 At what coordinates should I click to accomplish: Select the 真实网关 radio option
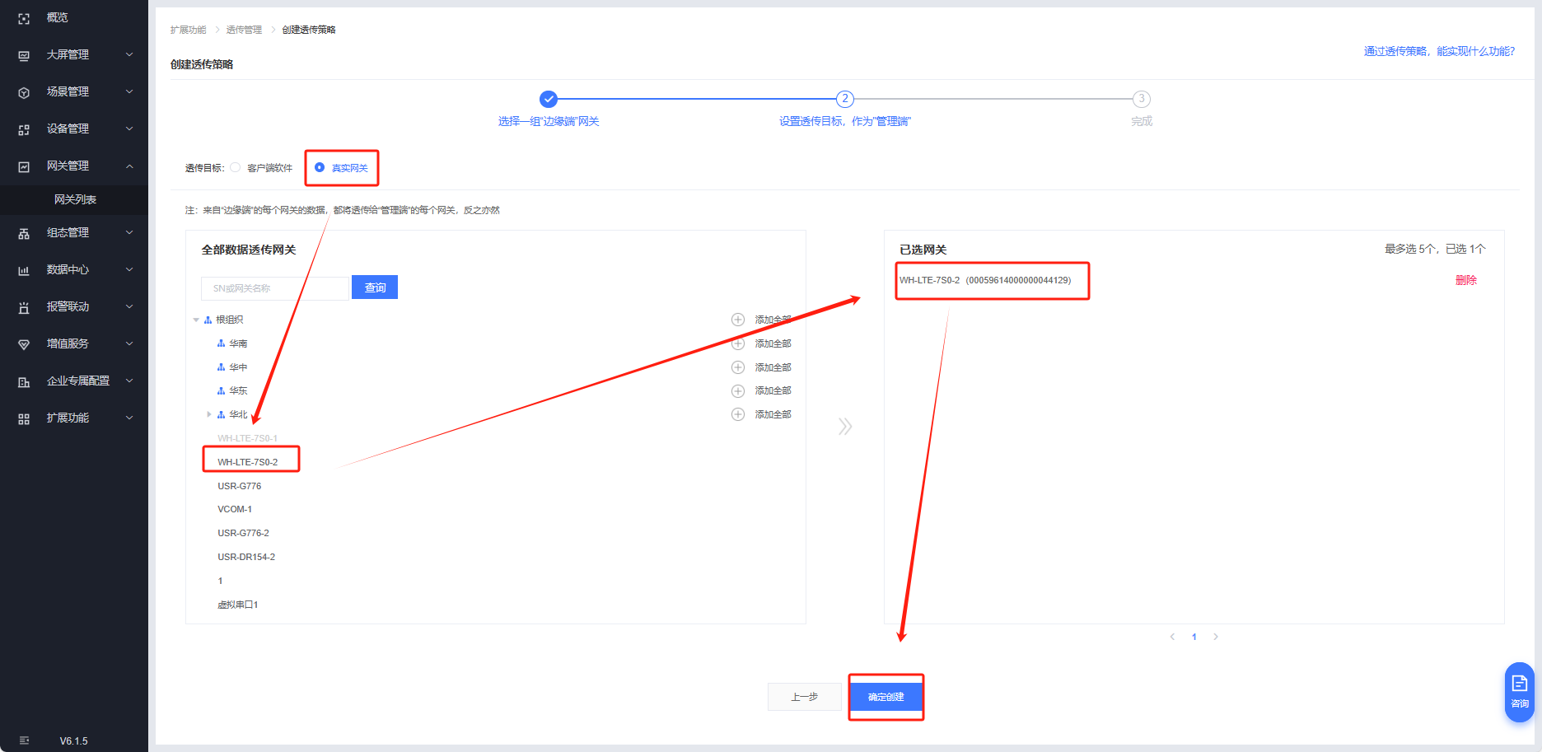(x=320, y=168)
